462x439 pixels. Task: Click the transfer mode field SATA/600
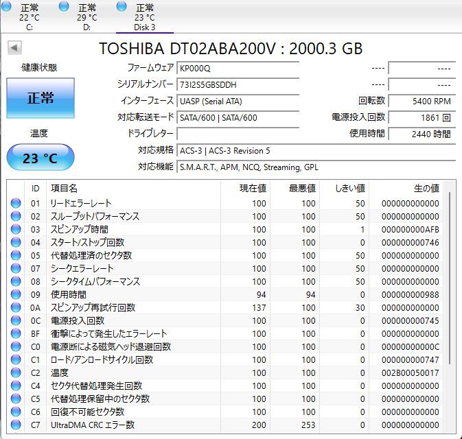point(238,118)
